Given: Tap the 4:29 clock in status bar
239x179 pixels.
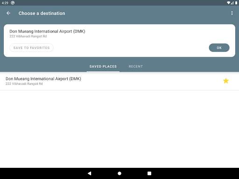Looking at the screenshot, I should [5, 3].
